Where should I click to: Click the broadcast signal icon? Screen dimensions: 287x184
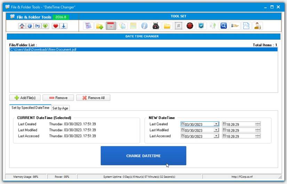[x=37, y=26]
